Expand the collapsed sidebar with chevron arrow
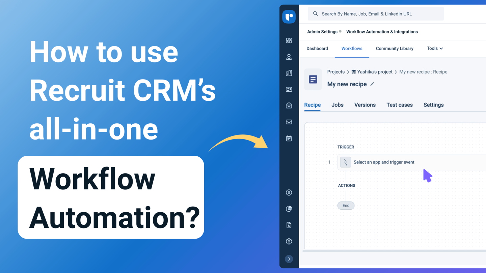This screenshot has height=273, width=486. 289,259
